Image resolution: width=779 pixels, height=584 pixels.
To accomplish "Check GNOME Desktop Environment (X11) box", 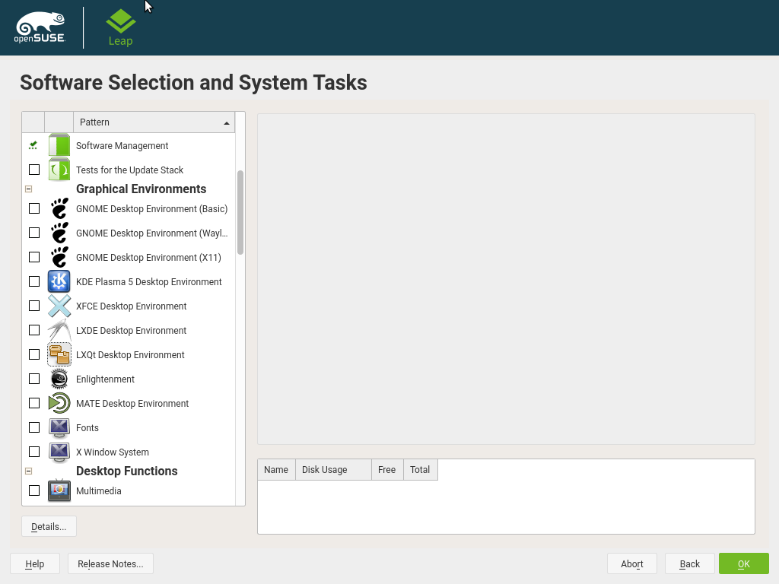I will click(34, 257).
